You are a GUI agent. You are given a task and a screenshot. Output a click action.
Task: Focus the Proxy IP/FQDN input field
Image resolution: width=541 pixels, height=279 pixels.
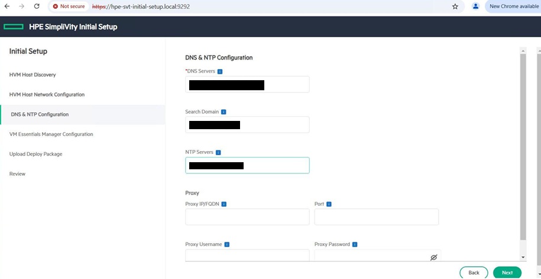coord(247,216)
